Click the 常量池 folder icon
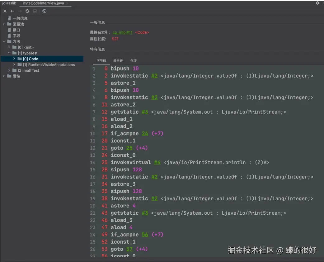The width and height of the screenshot is (324, 262). pos(9,24)
